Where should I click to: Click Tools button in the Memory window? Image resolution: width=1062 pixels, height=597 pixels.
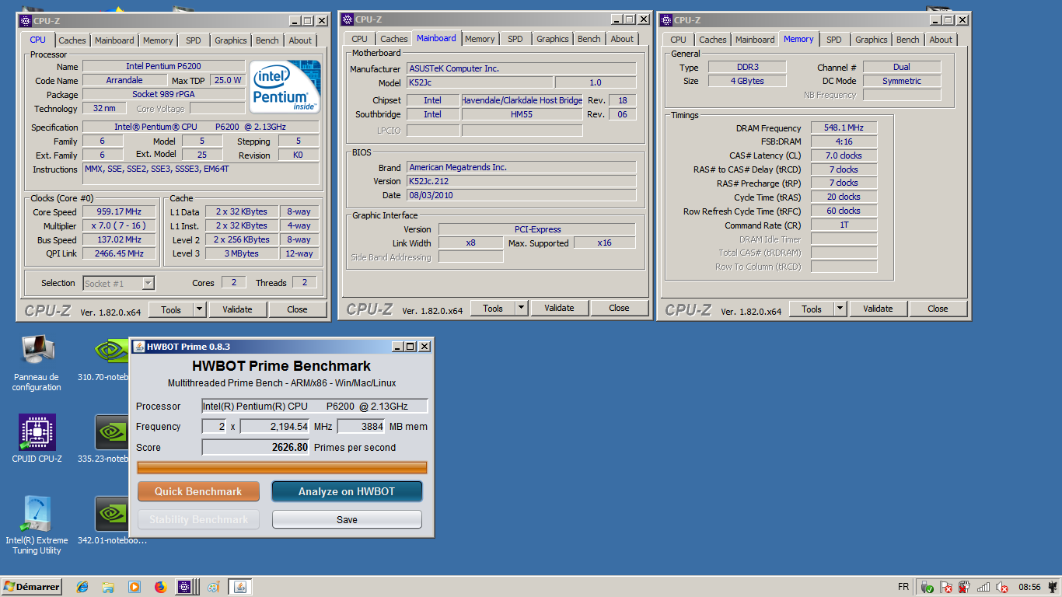point(812,309)
